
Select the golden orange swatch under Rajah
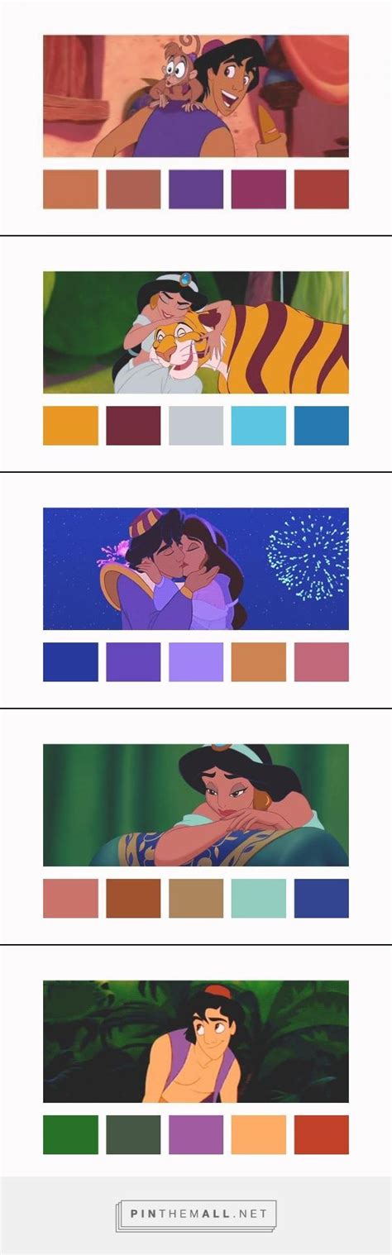point(70,426)
